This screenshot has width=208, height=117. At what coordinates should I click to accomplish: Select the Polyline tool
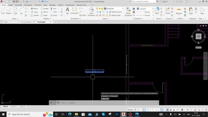tap(8, 11)
